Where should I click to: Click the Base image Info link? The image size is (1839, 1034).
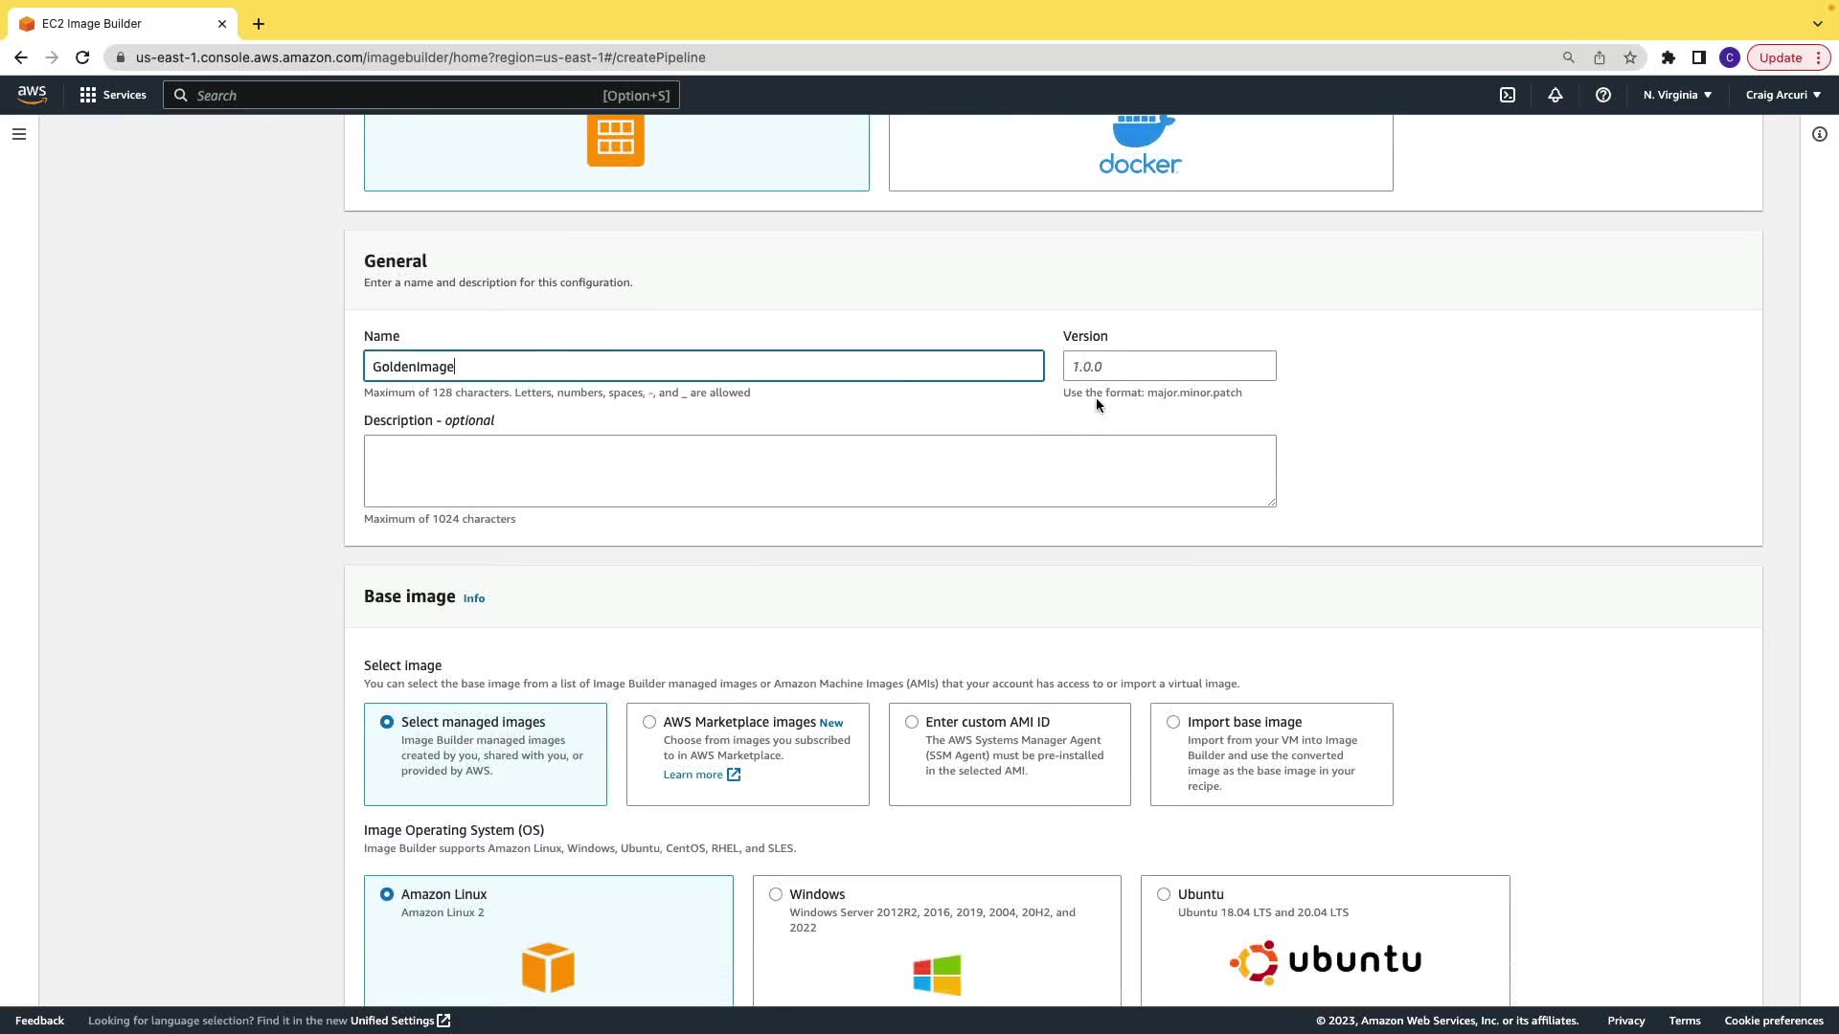[x=473, y=598]
